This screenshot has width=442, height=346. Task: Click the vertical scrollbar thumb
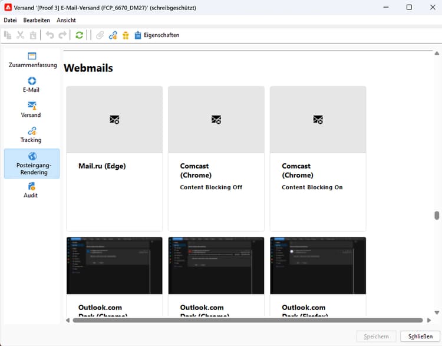point(437,215)
